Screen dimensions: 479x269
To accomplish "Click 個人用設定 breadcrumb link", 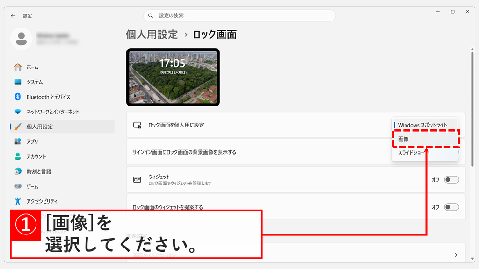I will [x=152, y=35].
